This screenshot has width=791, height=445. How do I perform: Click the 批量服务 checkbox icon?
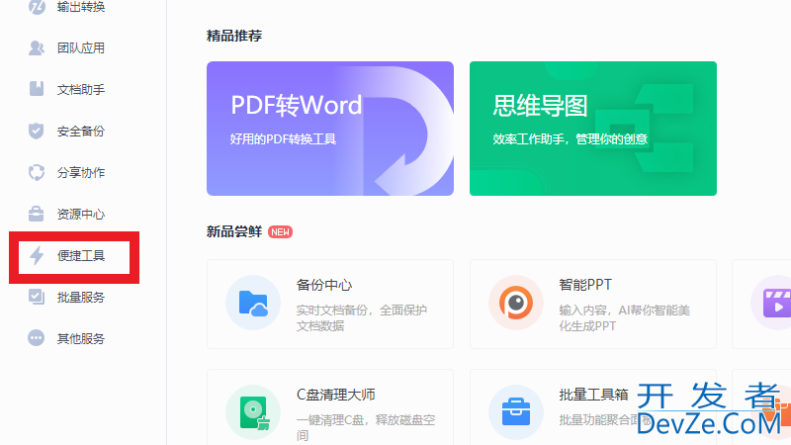[37, 297]
